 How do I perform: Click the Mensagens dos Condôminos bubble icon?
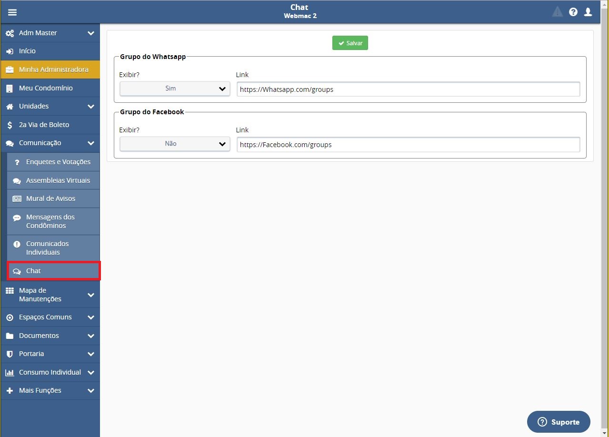point(17,218)
